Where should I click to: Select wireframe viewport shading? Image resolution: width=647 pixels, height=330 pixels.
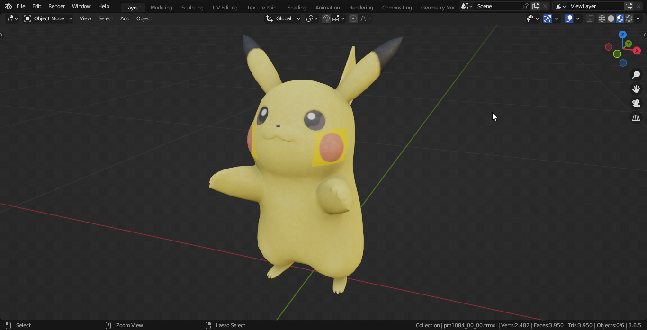[x=602, y=18]
